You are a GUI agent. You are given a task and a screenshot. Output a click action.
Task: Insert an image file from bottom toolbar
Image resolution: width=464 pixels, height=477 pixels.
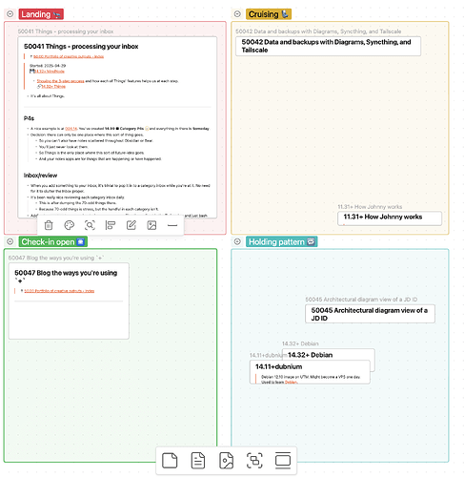click(226, 461)
